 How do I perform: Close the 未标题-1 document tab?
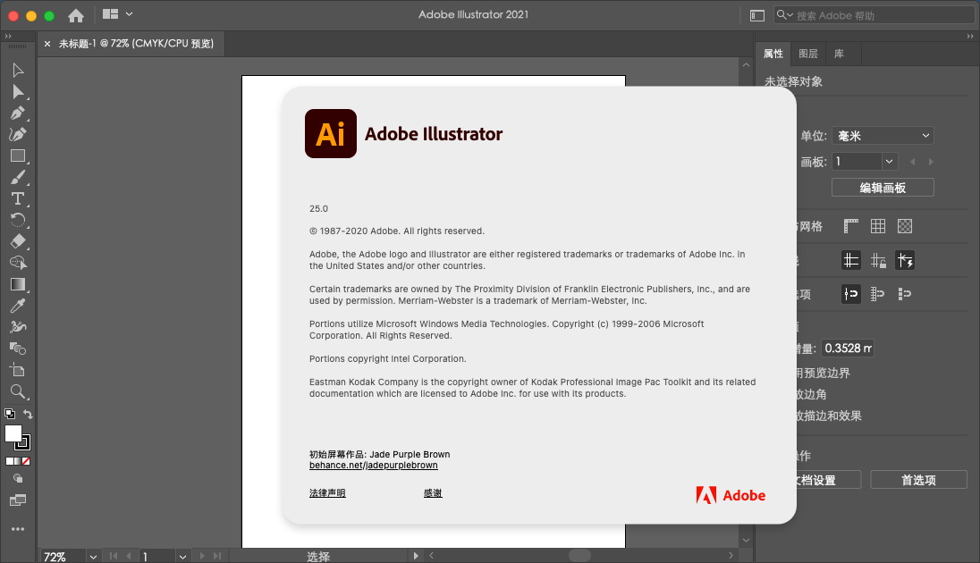pyautogui.click(x=47, y=44)
